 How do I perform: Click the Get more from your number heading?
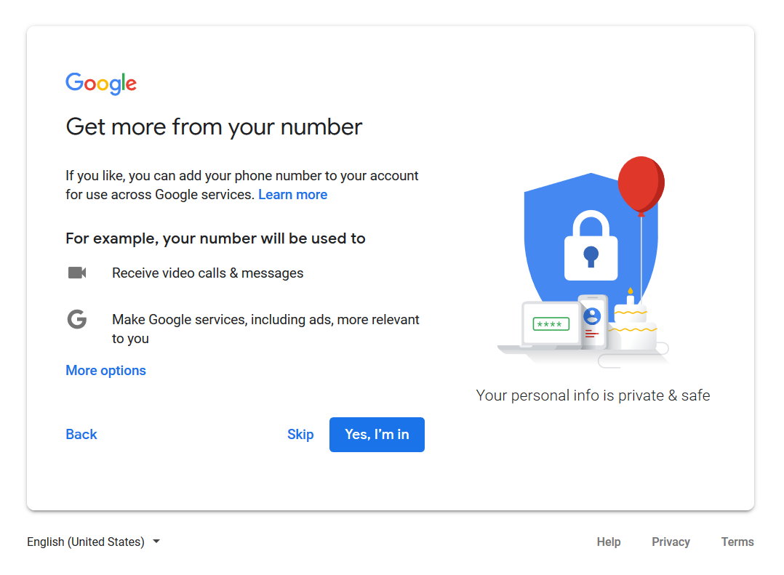coord(214,127)
